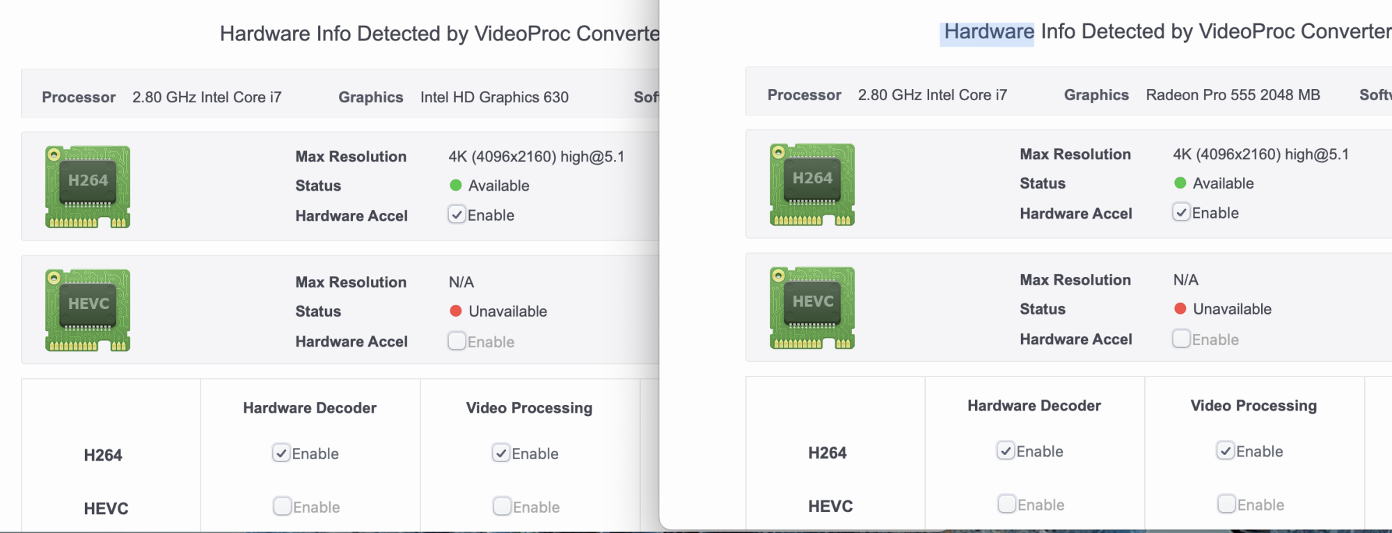Toggle H264 Hardware Accel Enable in Radeon window
The width and height of the screenshot is (1392, 533).
tap(1181, 212)
